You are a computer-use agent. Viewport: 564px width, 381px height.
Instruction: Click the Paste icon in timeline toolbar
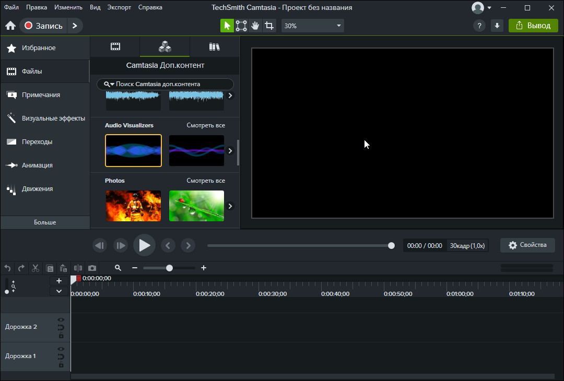click(x=64, y=268)
